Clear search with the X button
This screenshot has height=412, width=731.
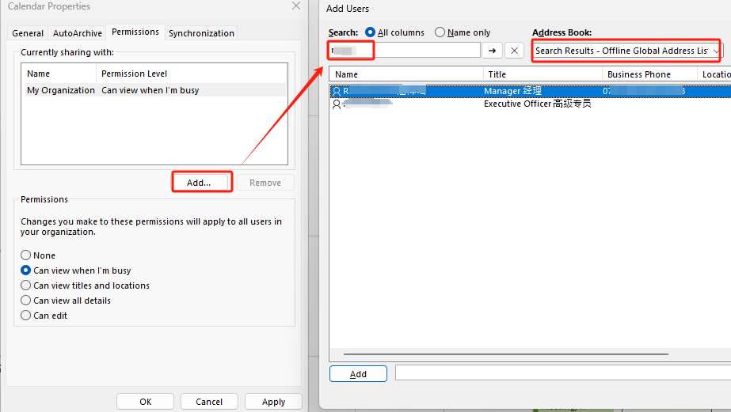click(514, 51)
